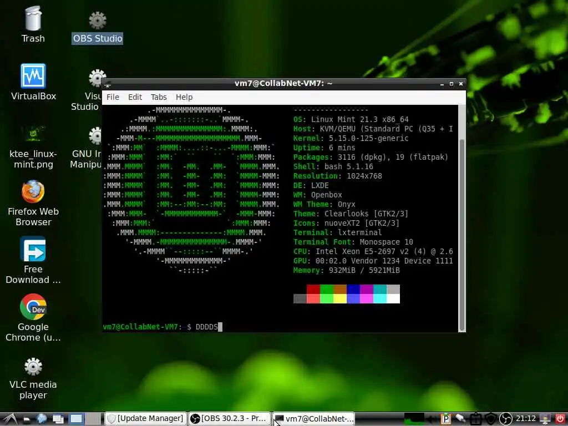Image resolution: width=568 pixels, height=426 pixels.
Task: Switch to the first workspace in pager
Action: point(76,419)
